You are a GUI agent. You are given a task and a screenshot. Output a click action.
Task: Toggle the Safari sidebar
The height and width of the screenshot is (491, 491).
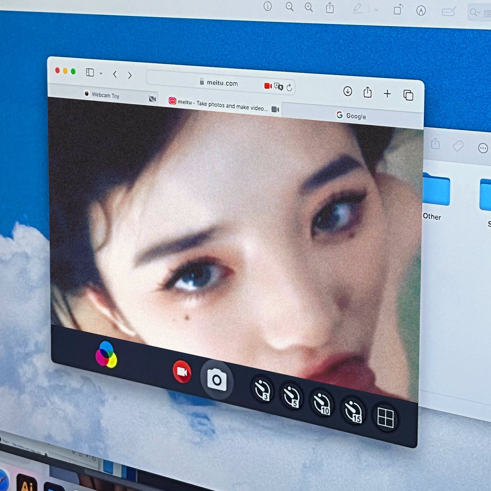click(x=90, y=72)
